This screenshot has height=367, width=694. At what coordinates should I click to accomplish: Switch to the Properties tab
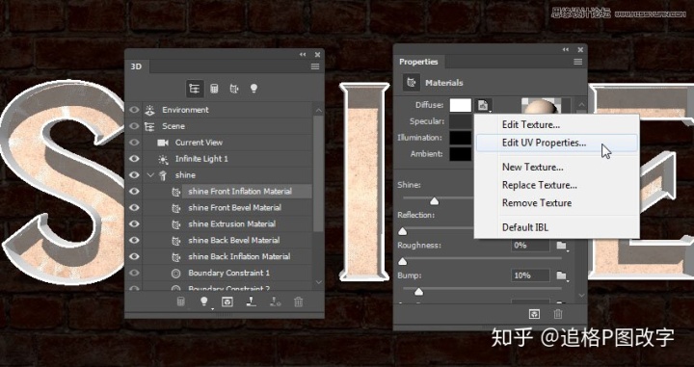pos(418,62)
